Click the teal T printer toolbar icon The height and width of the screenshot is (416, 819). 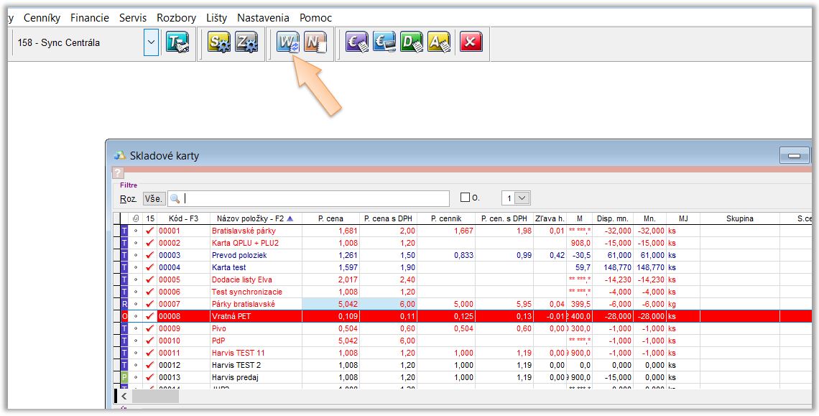(177, 42)
